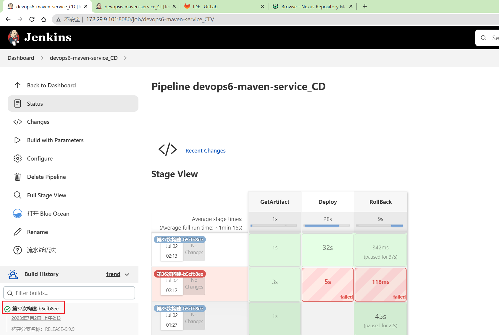Click the browser back arrow

coord(8,19)
